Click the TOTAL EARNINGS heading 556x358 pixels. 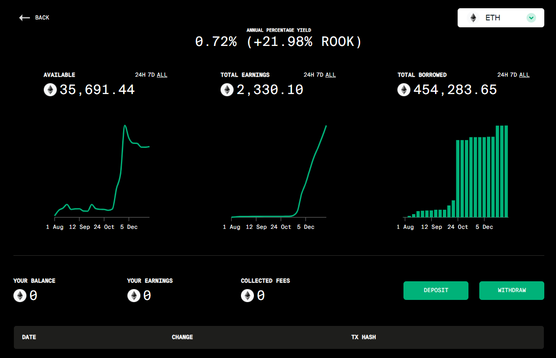[245, 75]
